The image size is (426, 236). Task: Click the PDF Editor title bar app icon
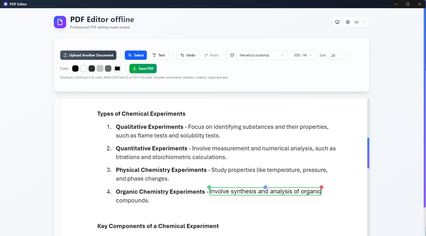[5, 4]
